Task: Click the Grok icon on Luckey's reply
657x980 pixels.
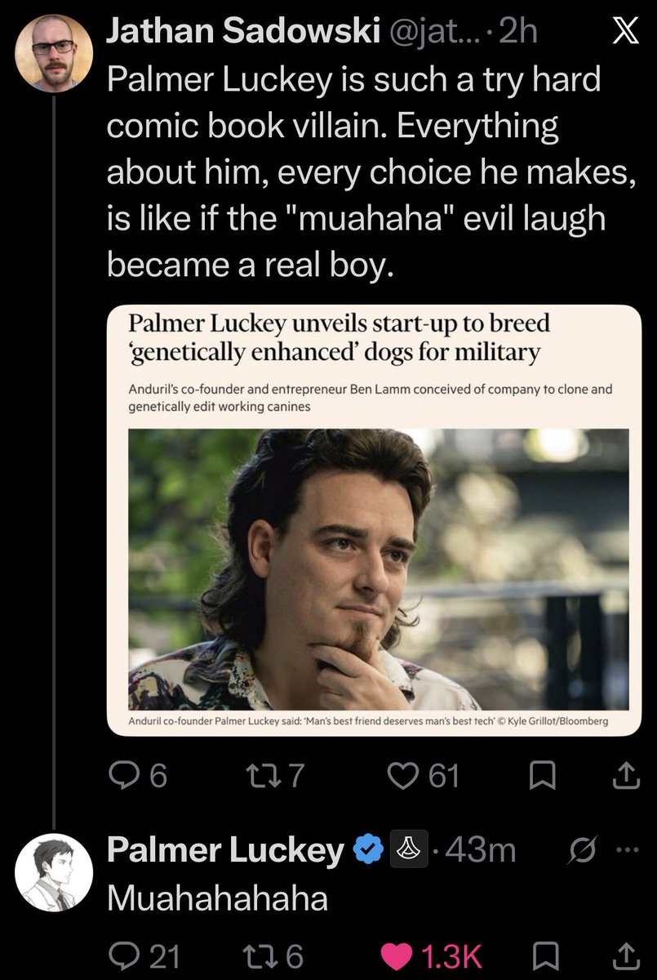Action: tap(580, 849)
